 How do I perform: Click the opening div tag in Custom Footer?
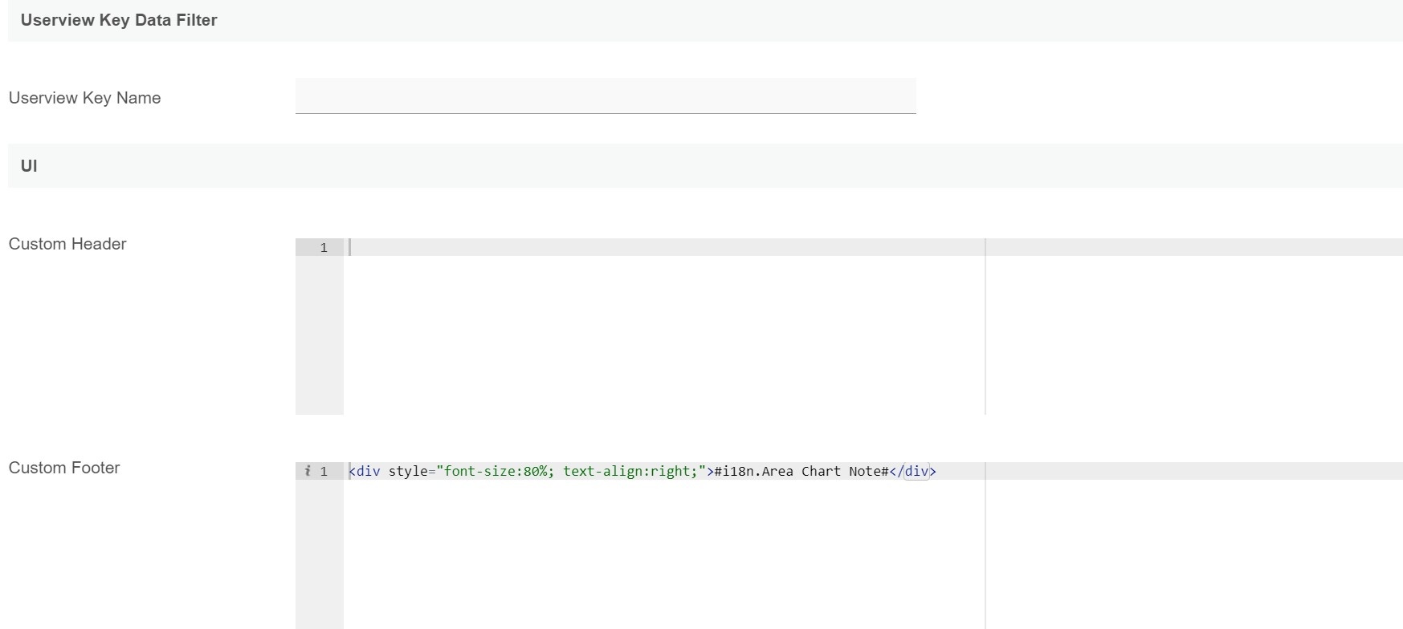click(x=367, y=472)
